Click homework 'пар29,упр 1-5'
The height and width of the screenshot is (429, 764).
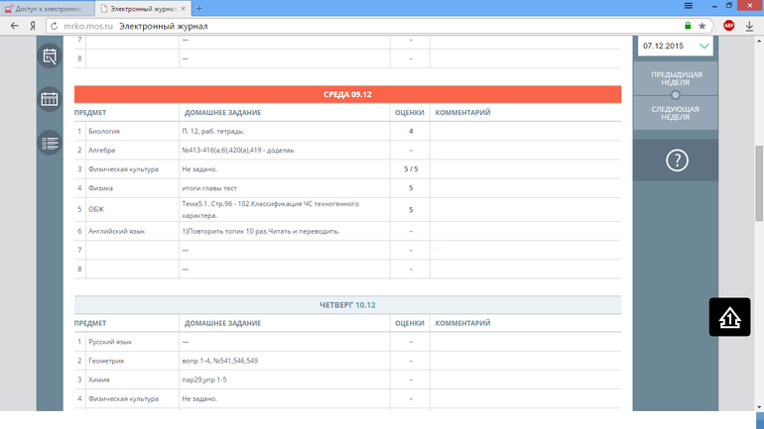[204, 379]
